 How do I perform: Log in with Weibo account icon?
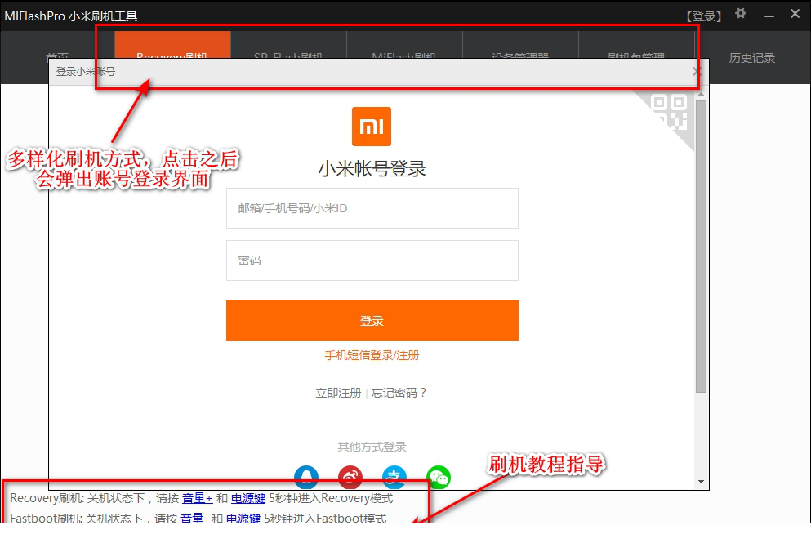(350, 477)
